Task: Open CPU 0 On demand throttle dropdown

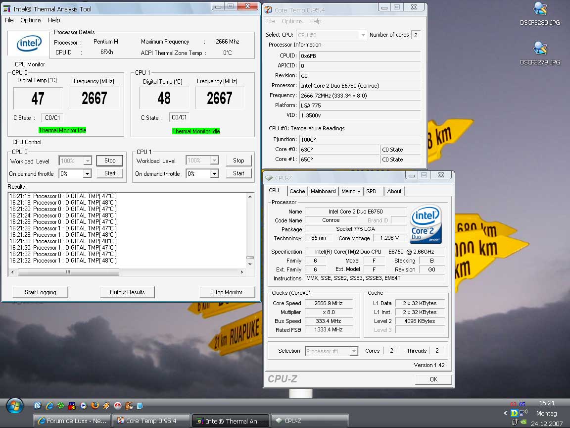Action: pyautogui.click(x=87, y=174)
